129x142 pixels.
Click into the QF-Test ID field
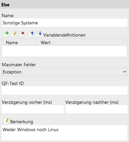[64, 91]
